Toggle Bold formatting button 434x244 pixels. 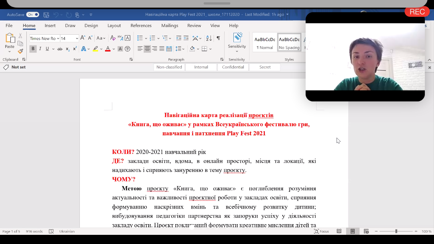coord(33,49)
